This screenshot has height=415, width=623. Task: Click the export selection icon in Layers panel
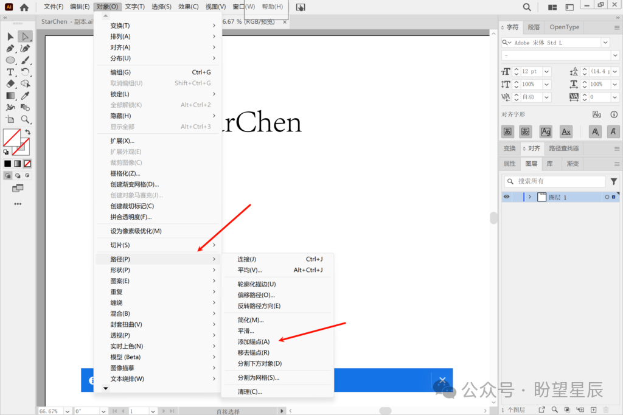tap(541, 410)
